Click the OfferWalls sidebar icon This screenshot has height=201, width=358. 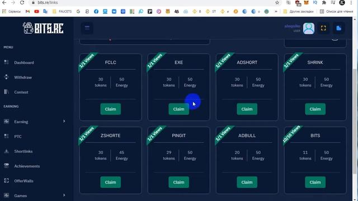(x=6, y=180)
